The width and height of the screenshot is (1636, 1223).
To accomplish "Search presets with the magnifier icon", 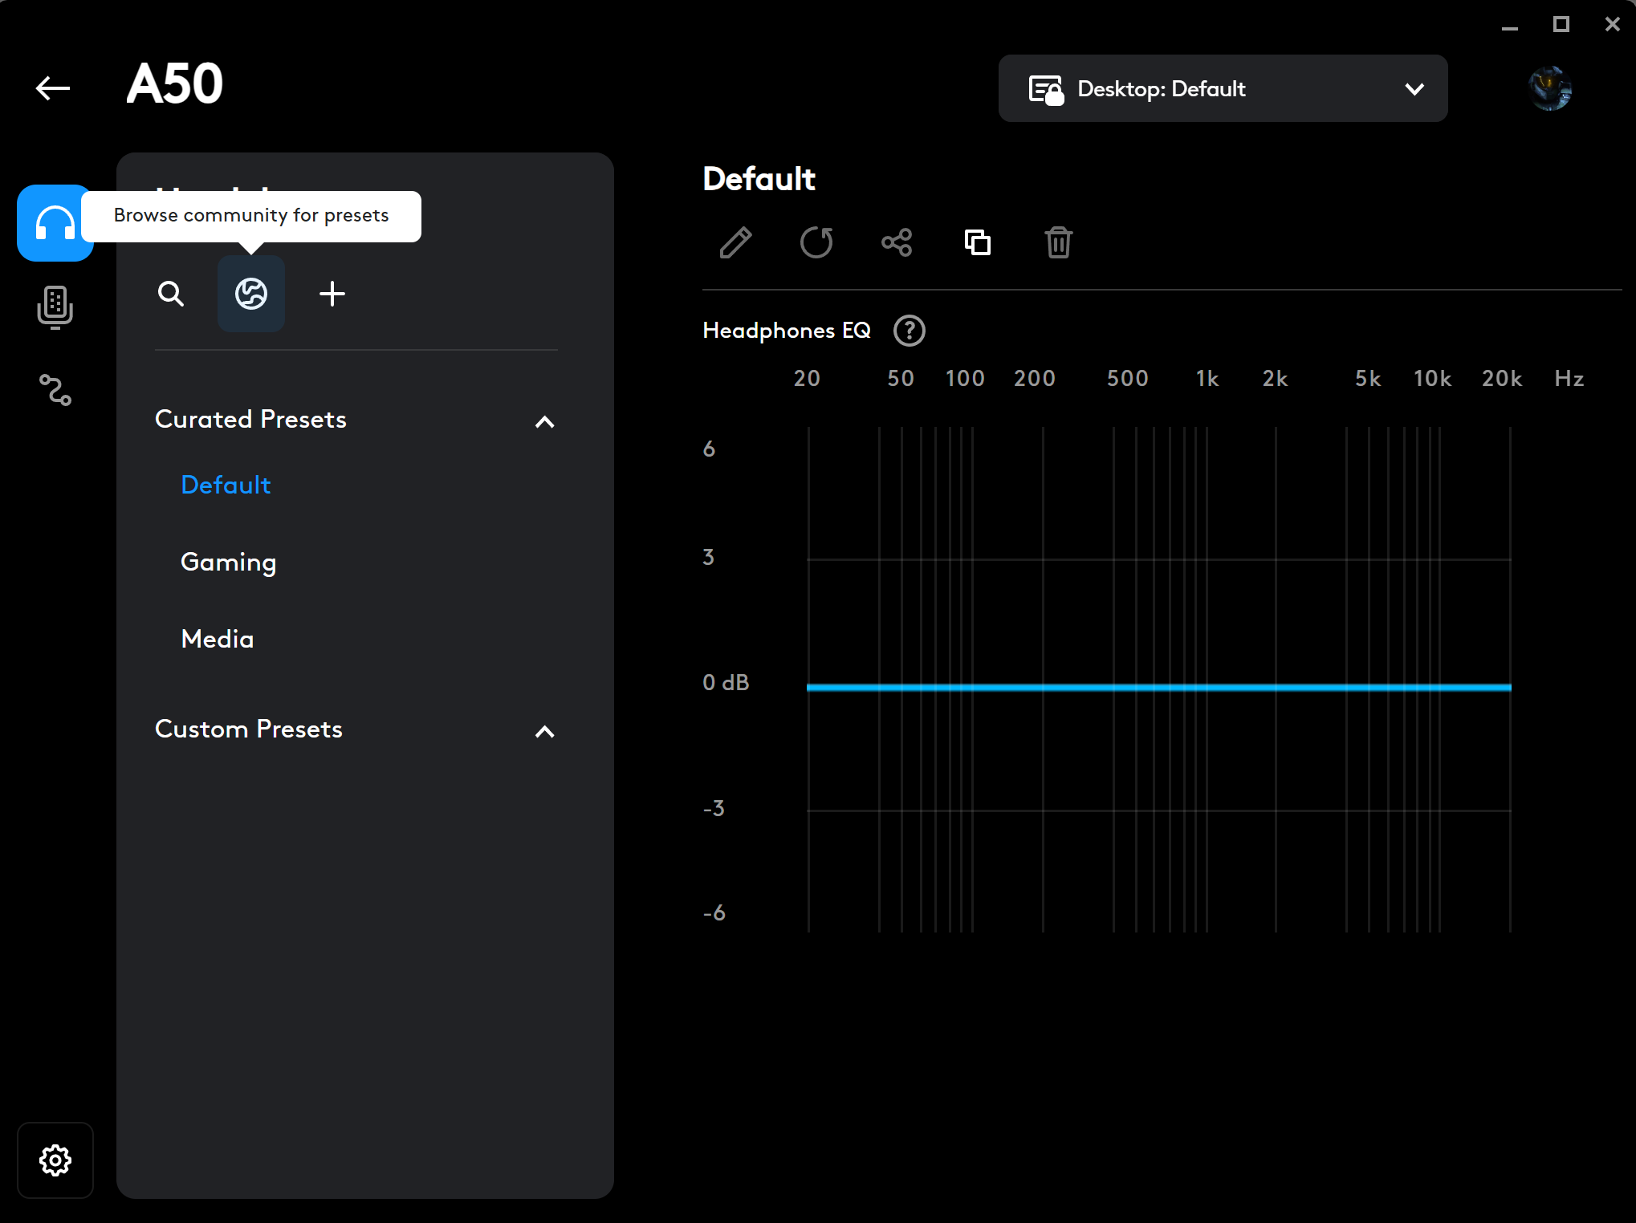I will click(170, 294).
